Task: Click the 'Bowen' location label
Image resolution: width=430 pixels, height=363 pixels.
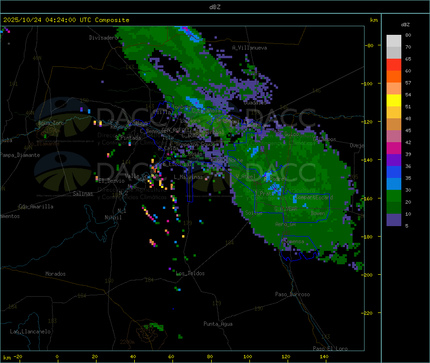Action: 318,213
